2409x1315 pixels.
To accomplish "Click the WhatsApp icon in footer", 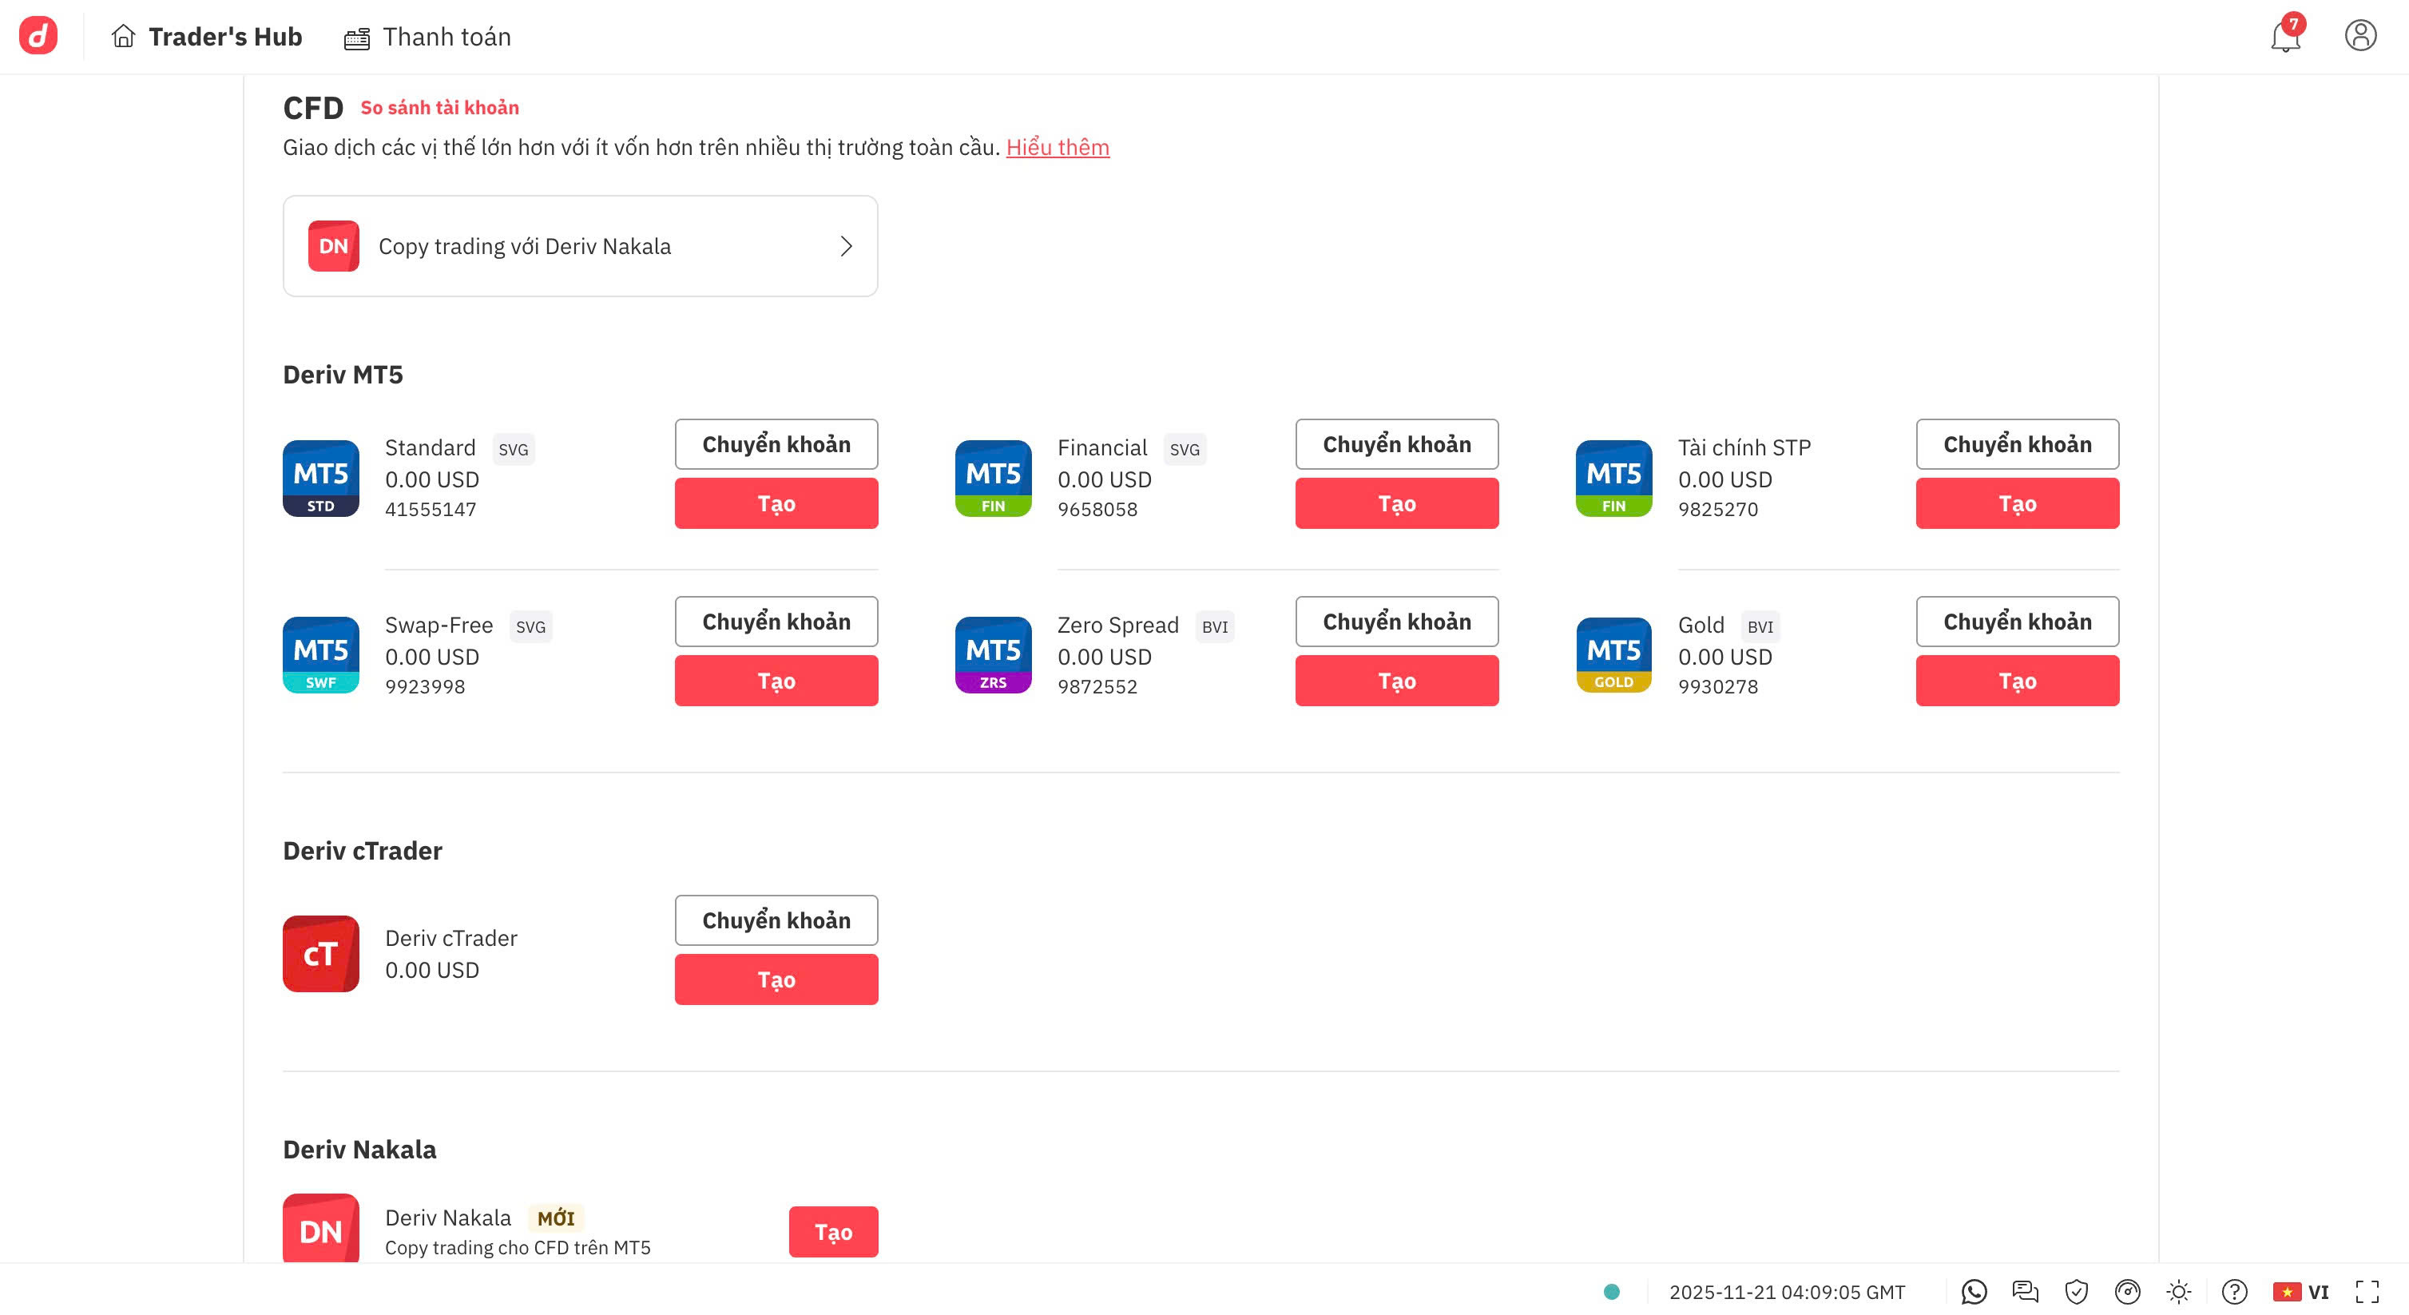I will 1973,1292.
